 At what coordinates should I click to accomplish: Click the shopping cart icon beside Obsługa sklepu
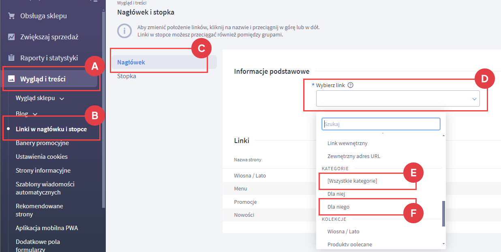coord(11,16)
